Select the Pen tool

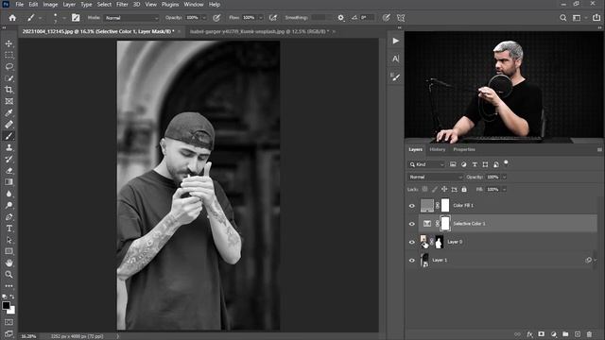click(9, 217)
